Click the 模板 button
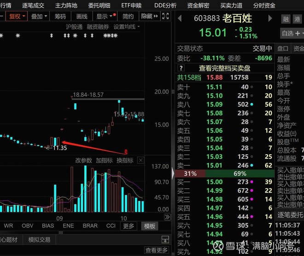304x256 pixels. point(150,226)
